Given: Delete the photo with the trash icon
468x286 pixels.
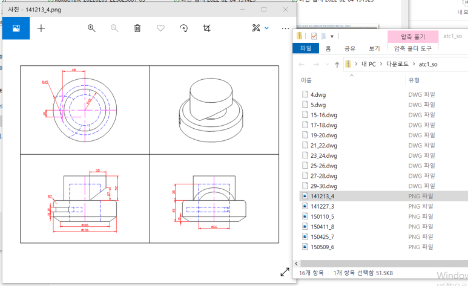Looking at the screenshot, I should (137, 28).
